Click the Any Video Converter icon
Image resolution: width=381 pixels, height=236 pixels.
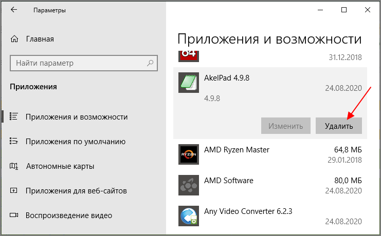pos(189,216)
